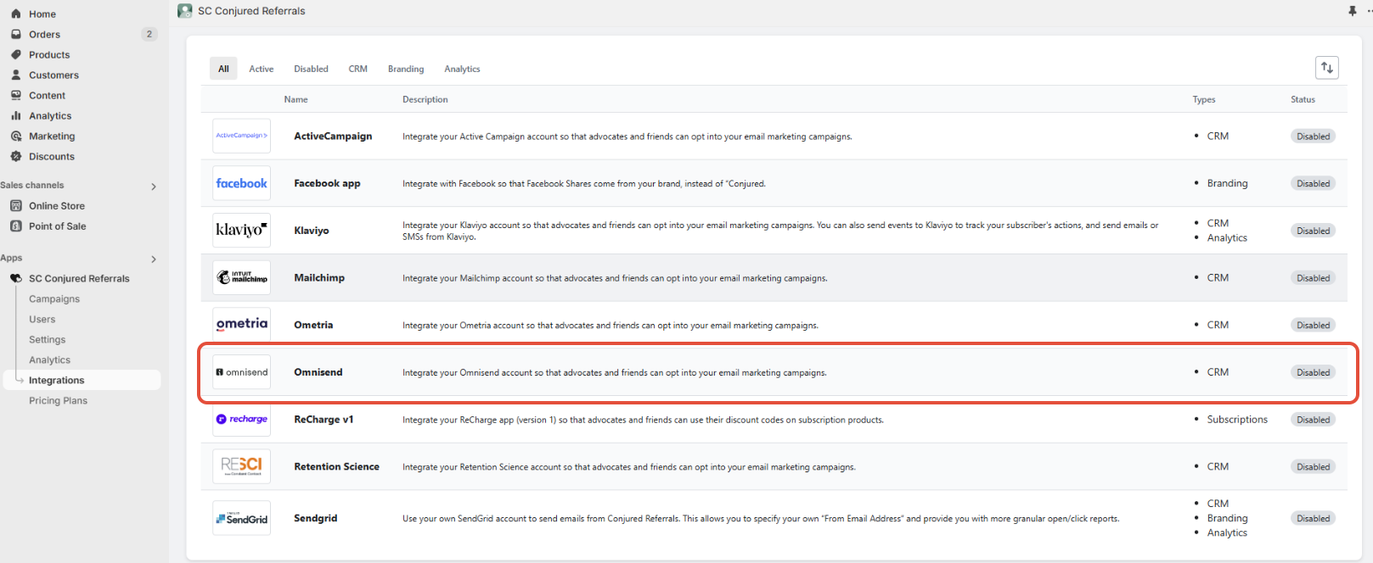Click the Mailchimp logo thumbnail
Viewport: 1373px width, 563px height.
pos(241,277)
